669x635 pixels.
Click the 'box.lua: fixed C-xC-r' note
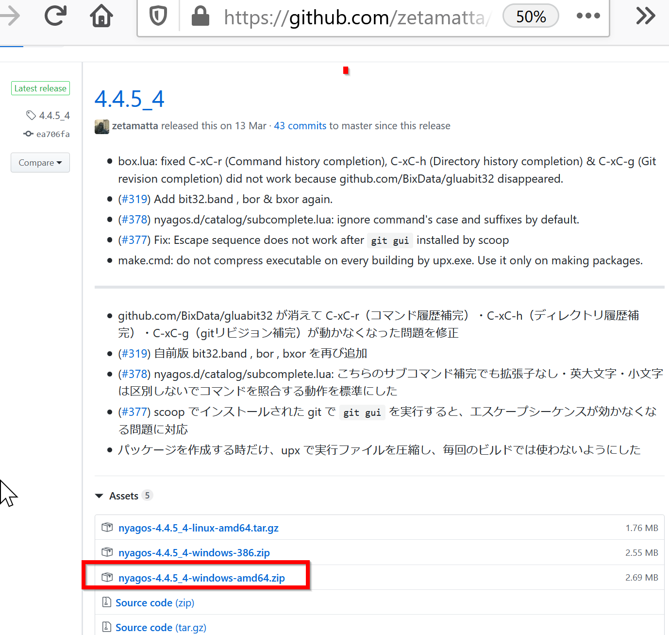click(x=387, y=170)
